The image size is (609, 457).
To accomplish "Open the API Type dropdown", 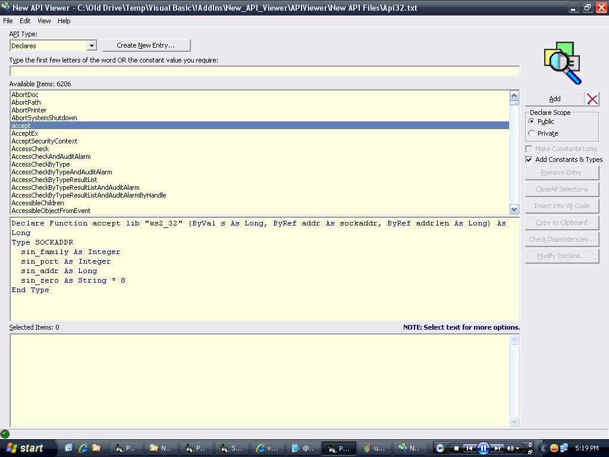I will (92, 46).
